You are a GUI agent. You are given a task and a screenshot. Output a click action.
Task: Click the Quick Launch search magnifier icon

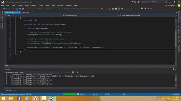[x=166, y=2]
